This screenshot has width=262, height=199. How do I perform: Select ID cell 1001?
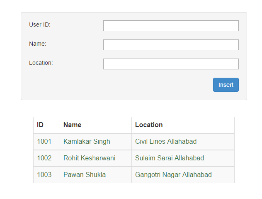(44, 142)
